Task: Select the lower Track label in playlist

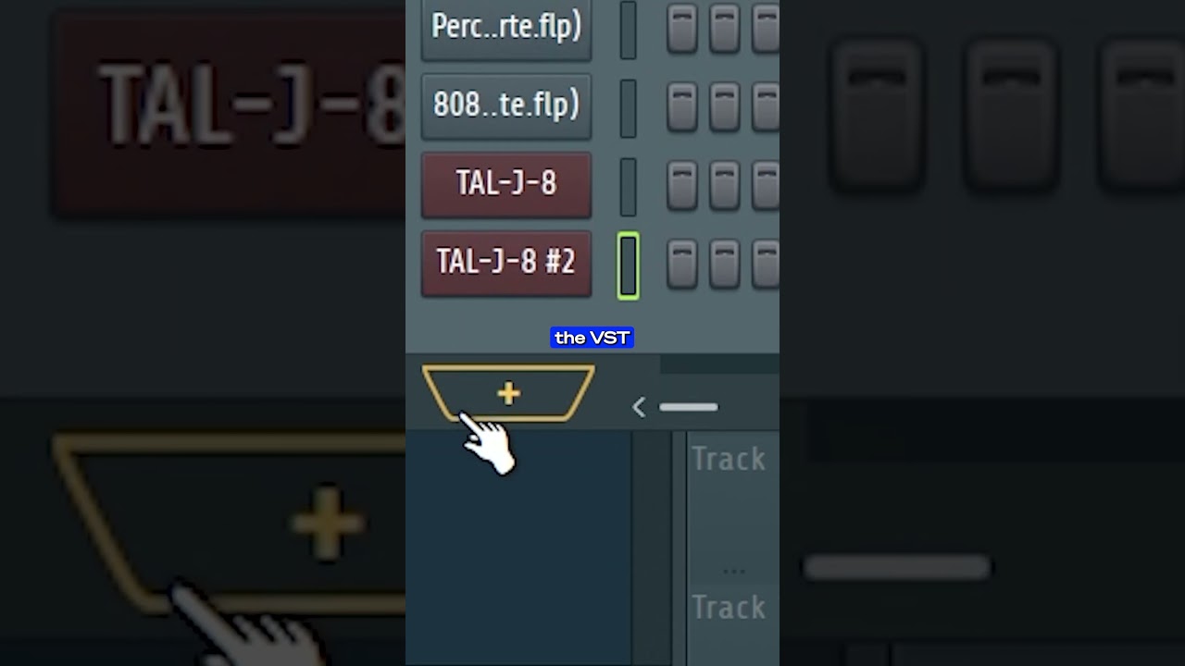Action: 729,608
